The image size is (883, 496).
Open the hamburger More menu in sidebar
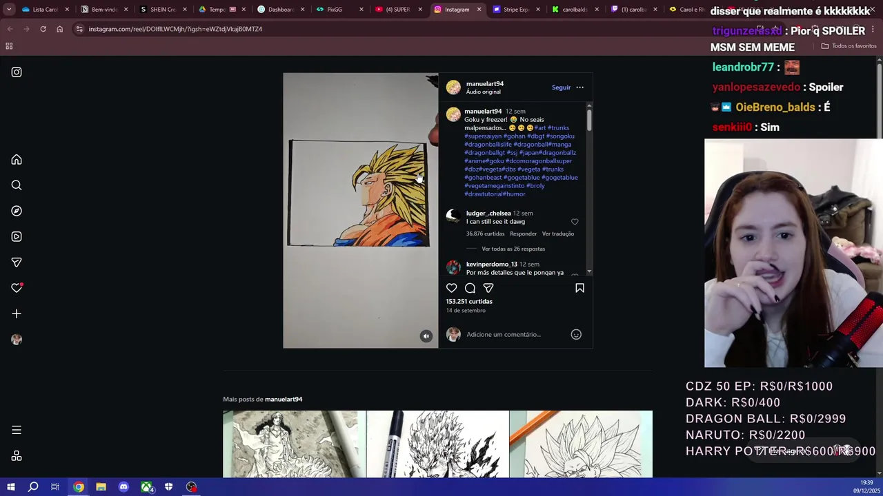tap(17, 430)
